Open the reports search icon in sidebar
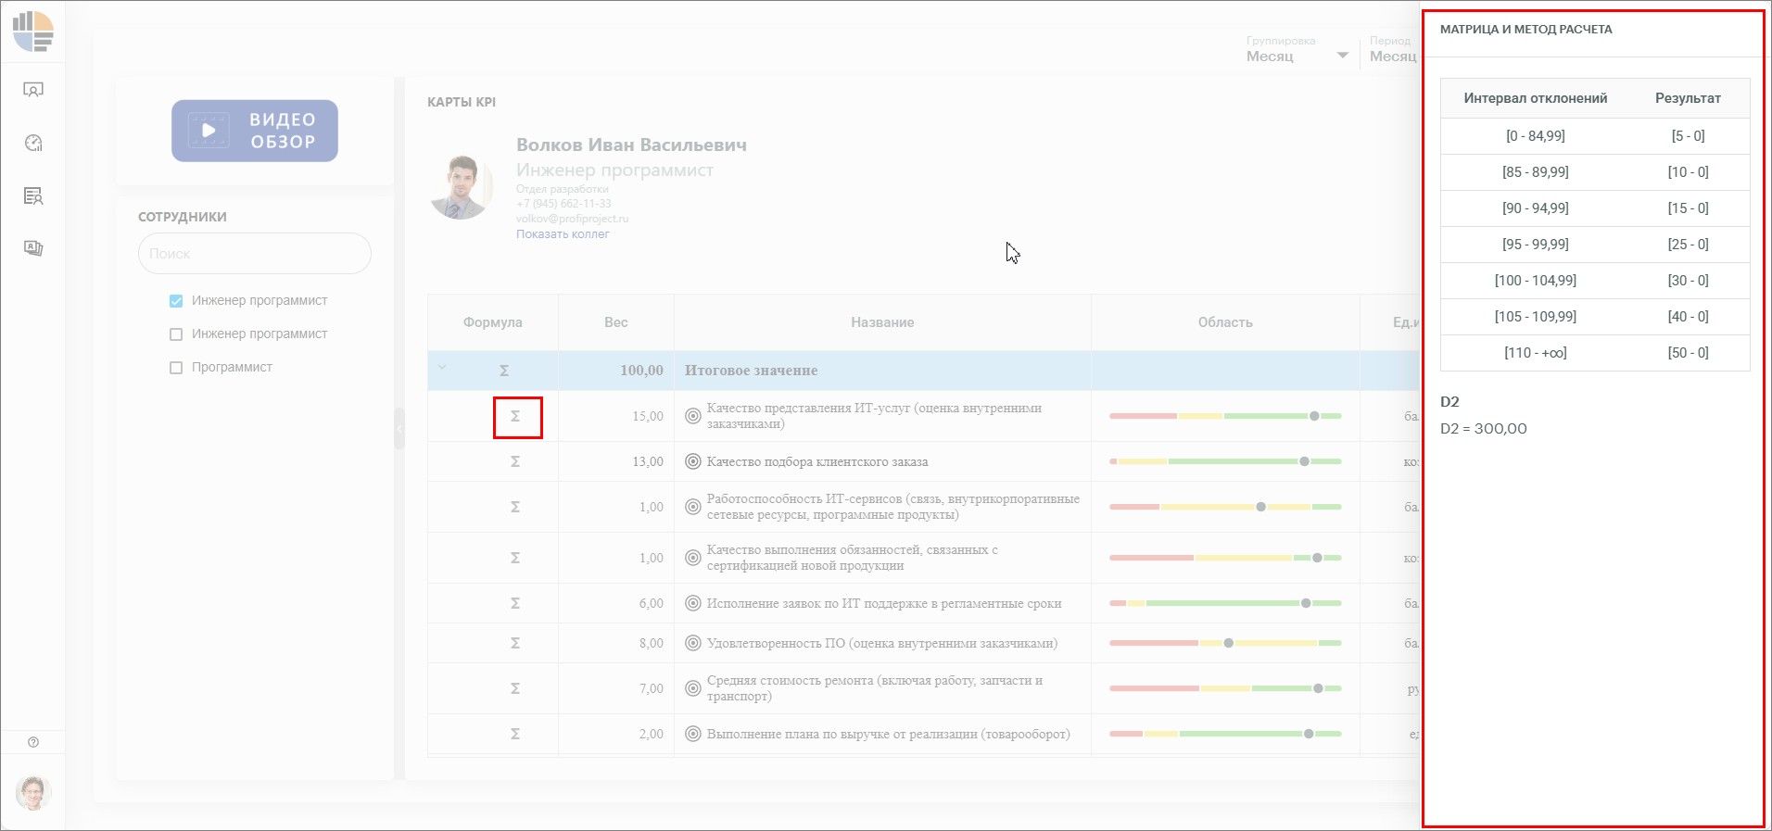This screenshot has height=831, width=1772. coord(33,195)
